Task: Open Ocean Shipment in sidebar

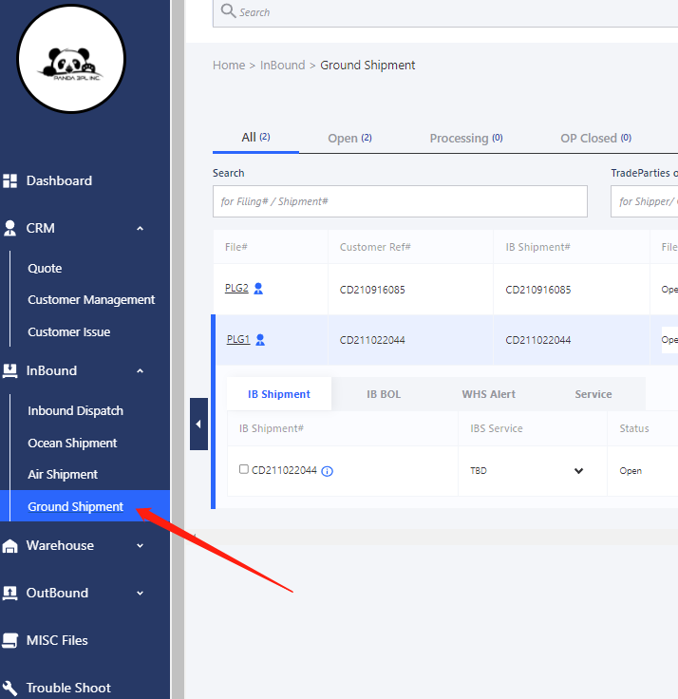Action: coord(72,443)
